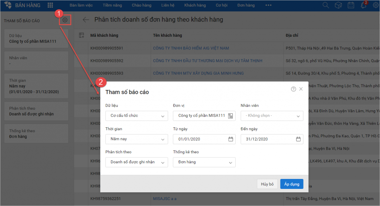This screenshot has height=206, width=380.
Task: Open the top-right settings gear
Action: click(376, 5)
